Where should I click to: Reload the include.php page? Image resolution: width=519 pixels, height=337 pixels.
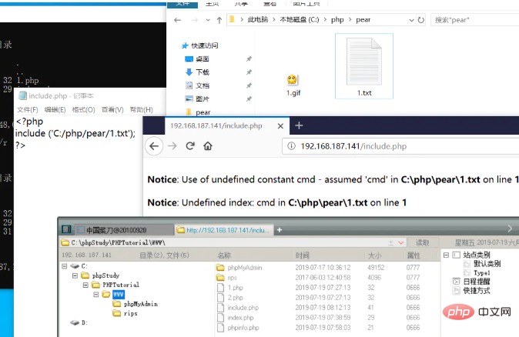click(190, 146)
